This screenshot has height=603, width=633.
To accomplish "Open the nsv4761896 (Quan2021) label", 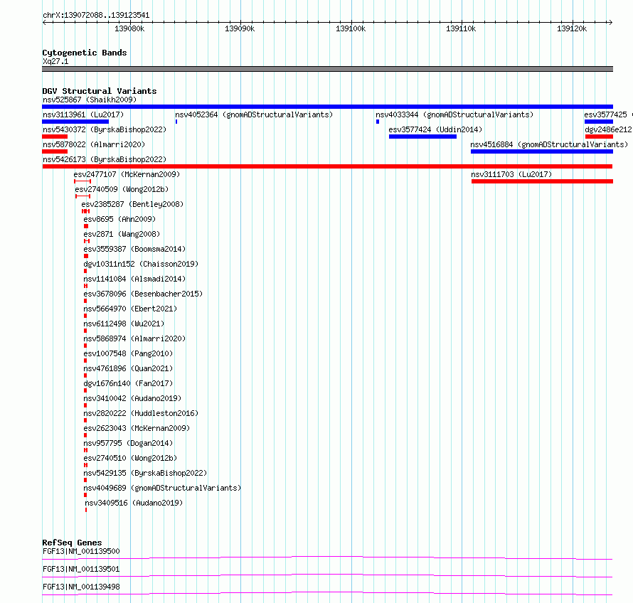I will (128, 368).
